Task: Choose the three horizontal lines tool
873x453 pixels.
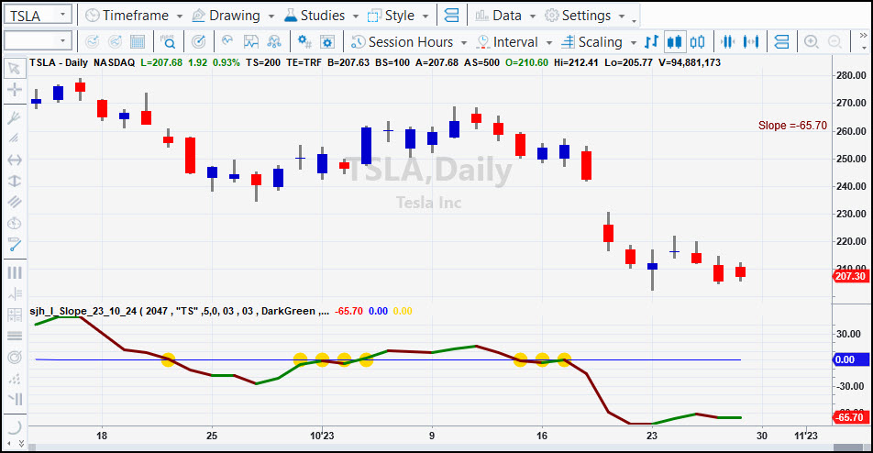Action: click(15, 336)
